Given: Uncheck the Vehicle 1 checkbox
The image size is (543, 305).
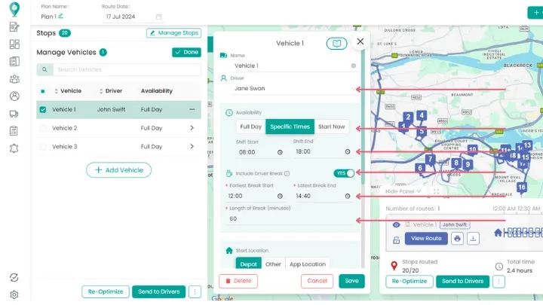Looking at the screenshot, I should pyautogui.click(x=43, y=110).
